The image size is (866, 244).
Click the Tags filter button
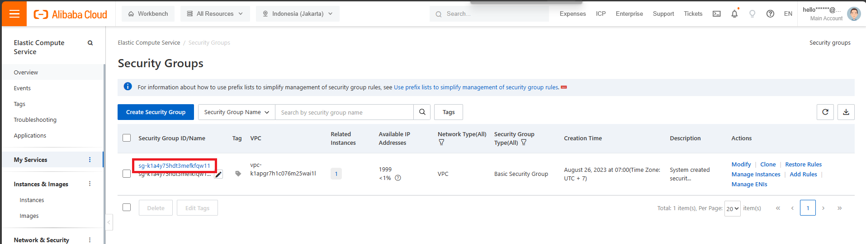coord(449,112)
